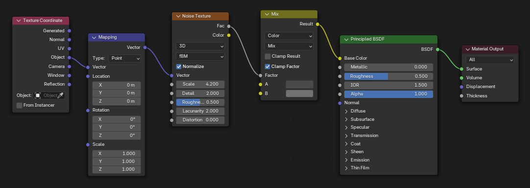Click the Alpha slider in Principled BSDF
Image resolution: width=530 pixels, height=188 pixels.
pyautogui.click(x=389, y=94)
